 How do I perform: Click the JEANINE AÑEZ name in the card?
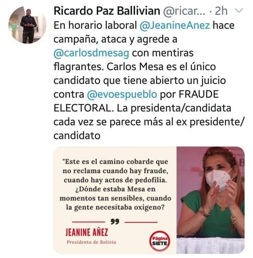87,232
